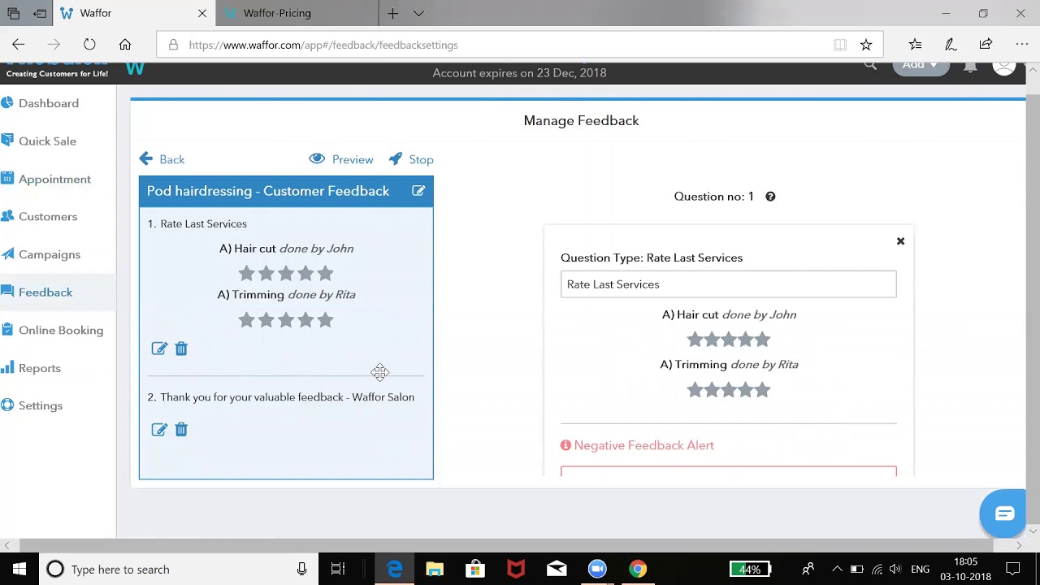The image size is (1040, 585).
Task: Share this page icon
Action: [x=986, y=45]
